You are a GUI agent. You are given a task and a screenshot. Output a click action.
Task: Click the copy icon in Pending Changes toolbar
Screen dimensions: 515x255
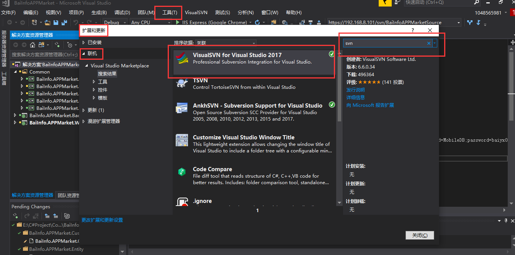click(x=67, y=216)
